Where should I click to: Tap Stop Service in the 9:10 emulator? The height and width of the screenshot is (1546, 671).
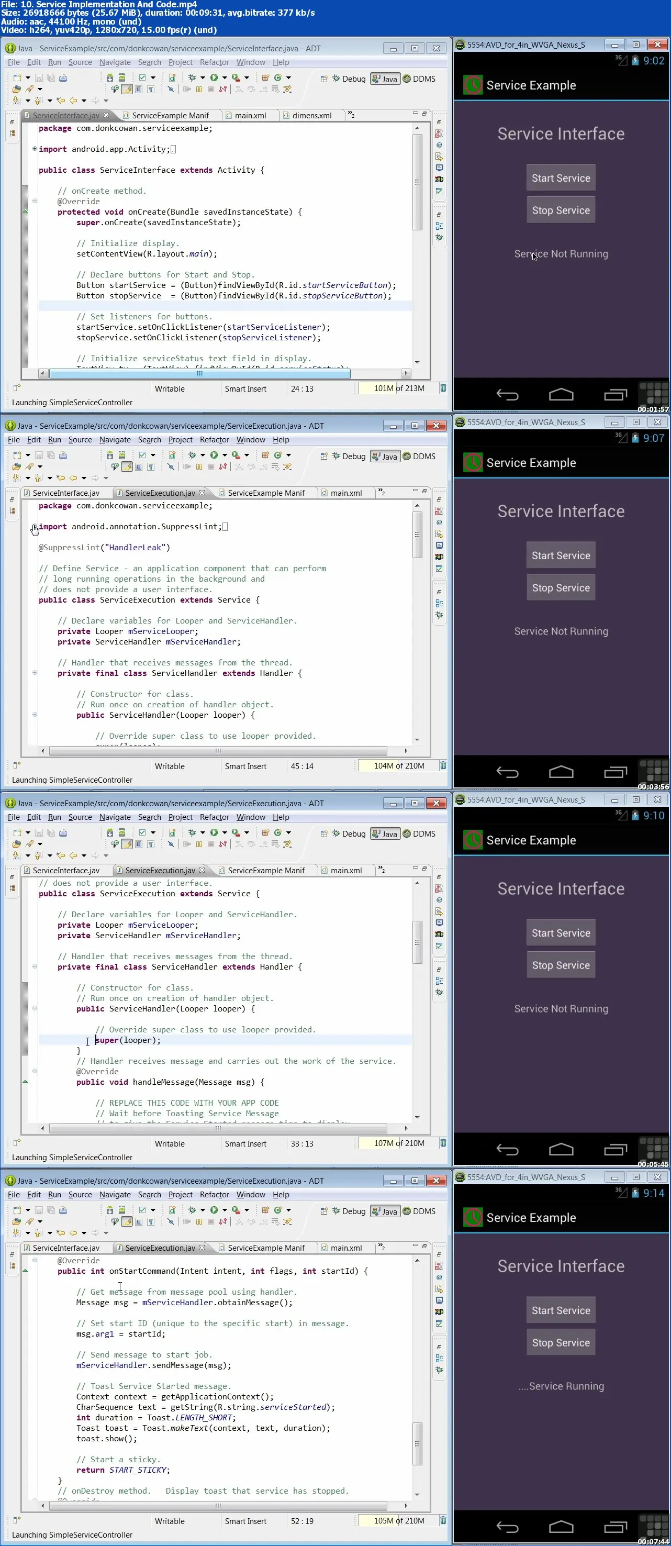(x=561, y=965)
